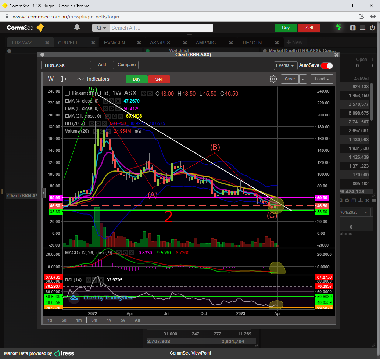380x359 pixels.
Task: Open the Events dropdown
Action: (x=285, y=65)
